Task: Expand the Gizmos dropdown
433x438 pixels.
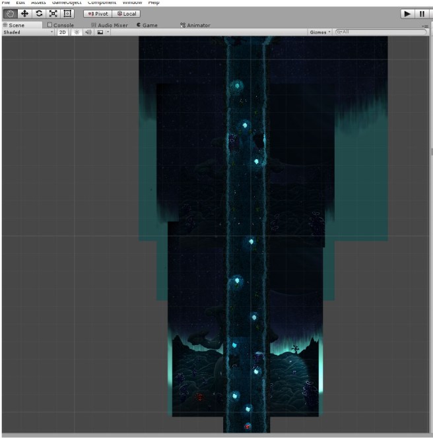Action: coord(320,32)
